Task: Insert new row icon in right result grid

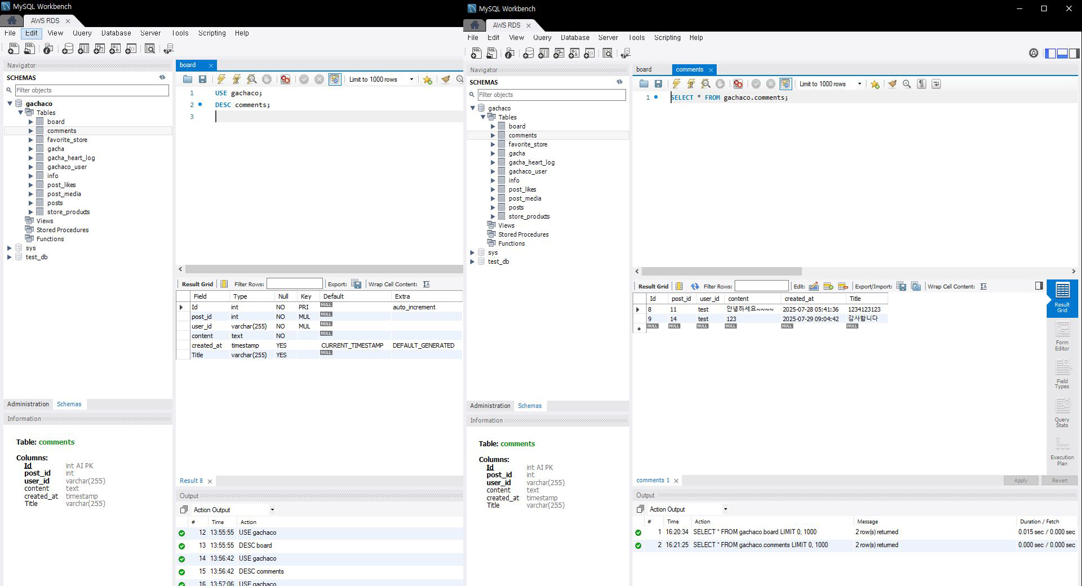Action: click(x=828, y=286)
